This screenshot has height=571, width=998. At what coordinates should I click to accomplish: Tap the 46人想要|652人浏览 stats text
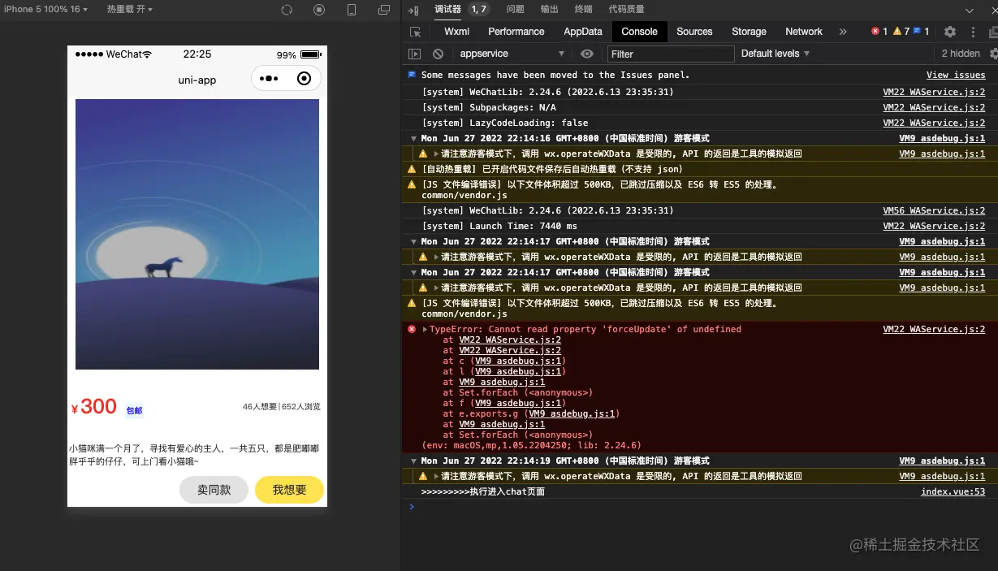click(281, 407)
